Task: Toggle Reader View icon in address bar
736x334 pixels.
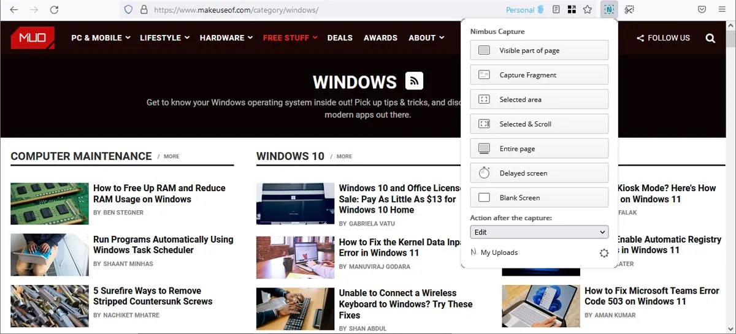Action: (556, 10)
